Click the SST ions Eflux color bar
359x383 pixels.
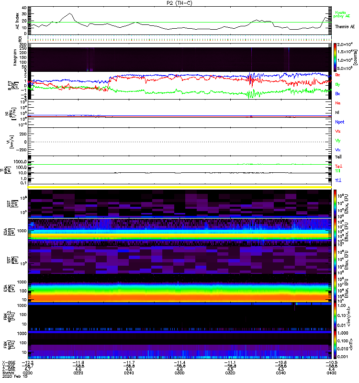click(x=335, y=204)
